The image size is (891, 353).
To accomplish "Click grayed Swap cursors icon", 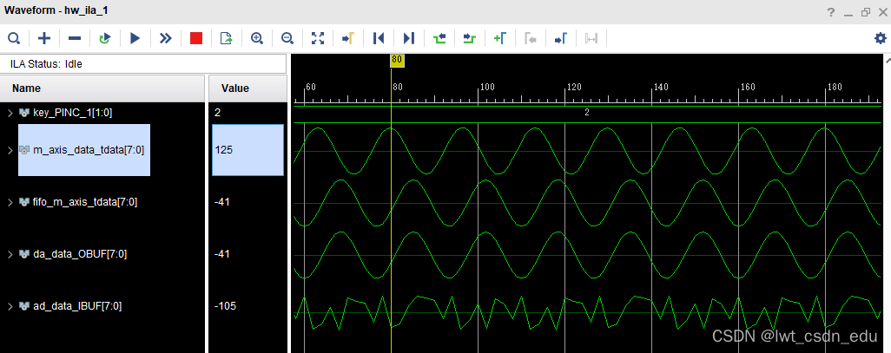I will tap(591, 38).
